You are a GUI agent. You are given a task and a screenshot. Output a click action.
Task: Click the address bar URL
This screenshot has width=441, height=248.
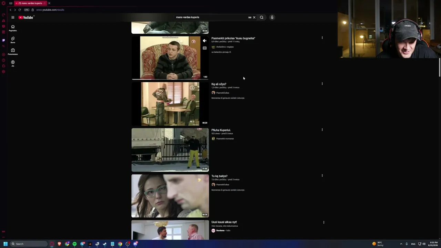tap(50, 10)
